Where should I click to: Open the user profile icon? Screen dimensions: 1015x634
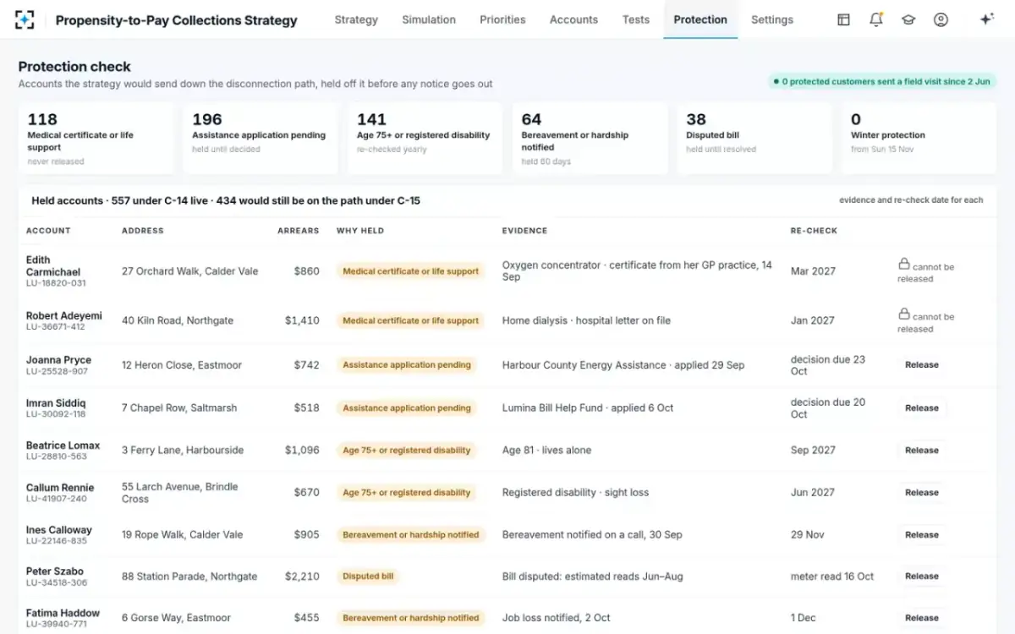point(941,19)
